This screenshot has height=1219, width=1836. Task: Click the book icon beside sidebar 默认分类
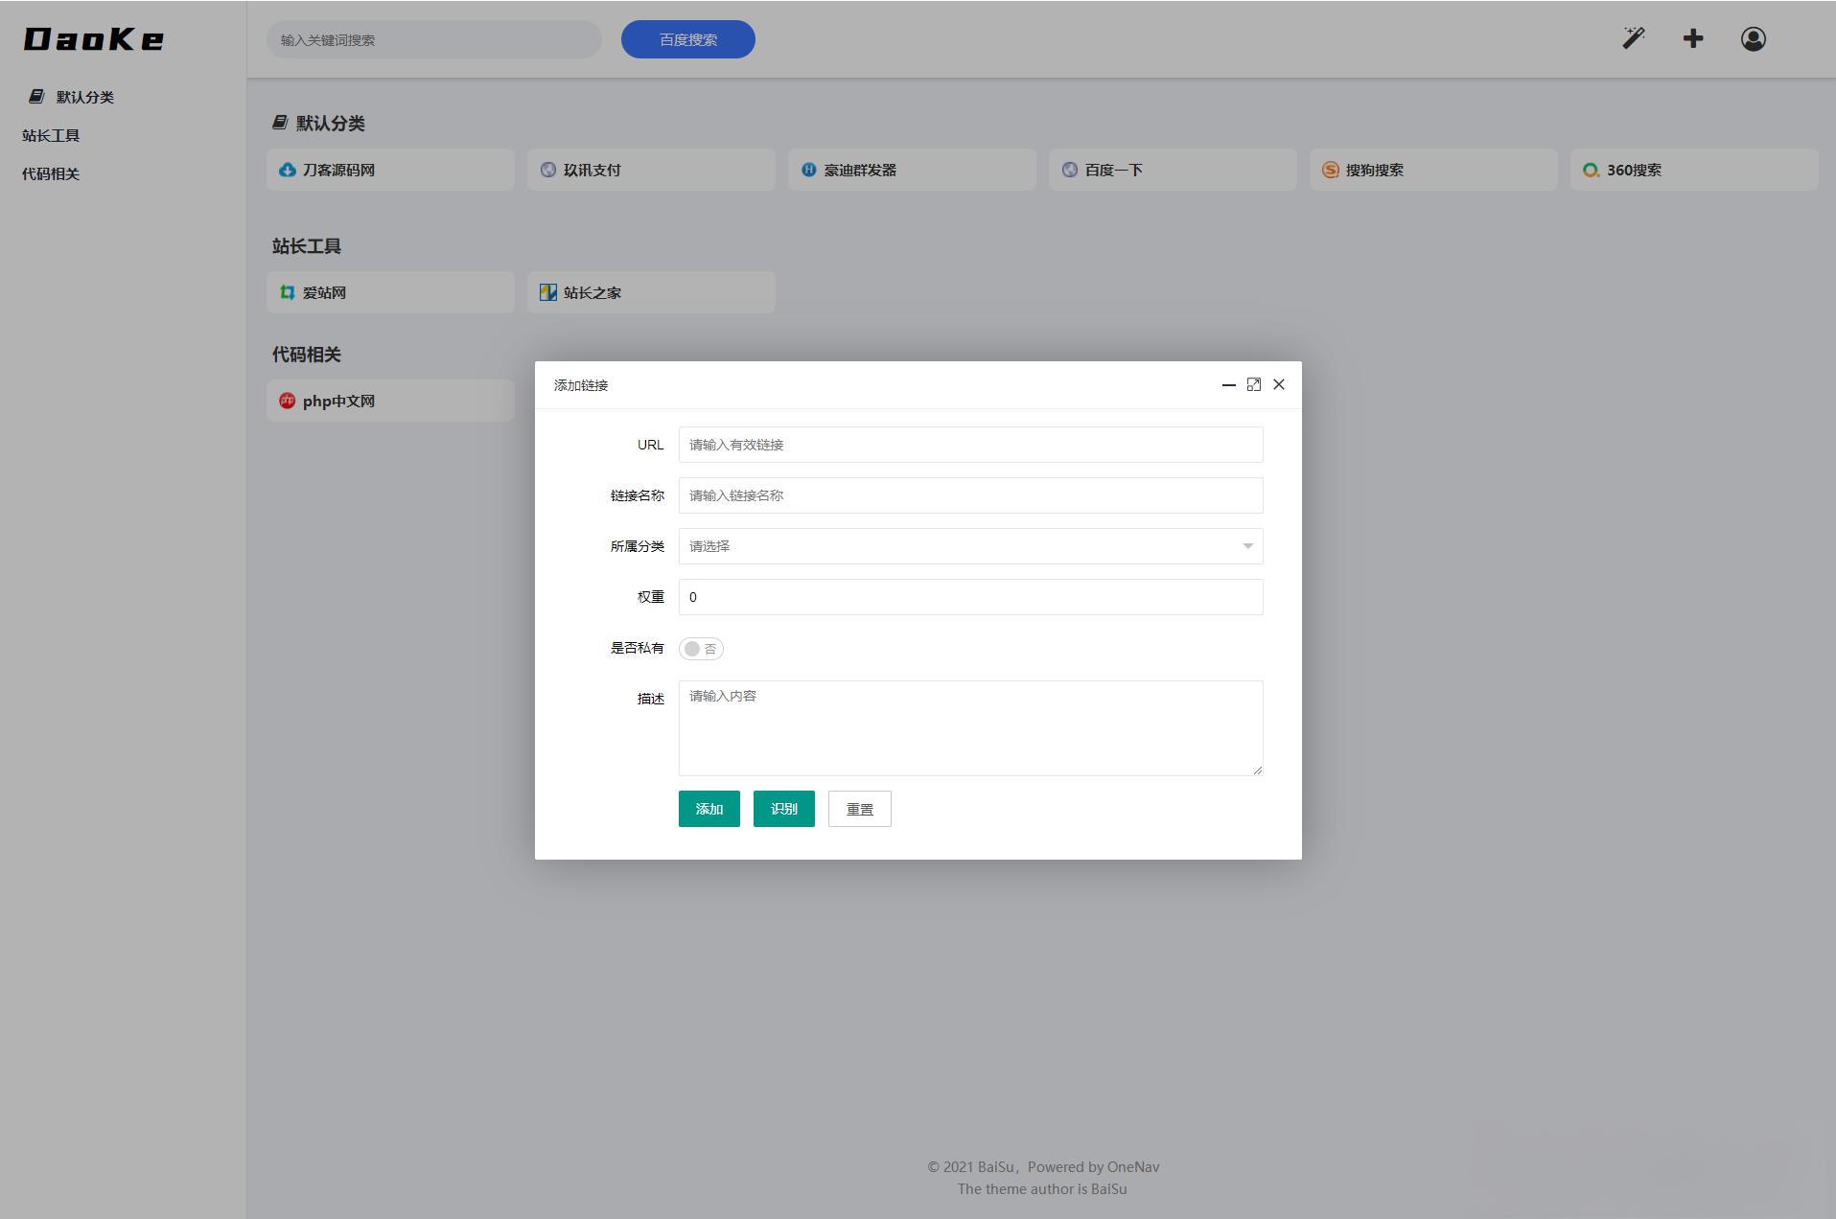(36, 96)
